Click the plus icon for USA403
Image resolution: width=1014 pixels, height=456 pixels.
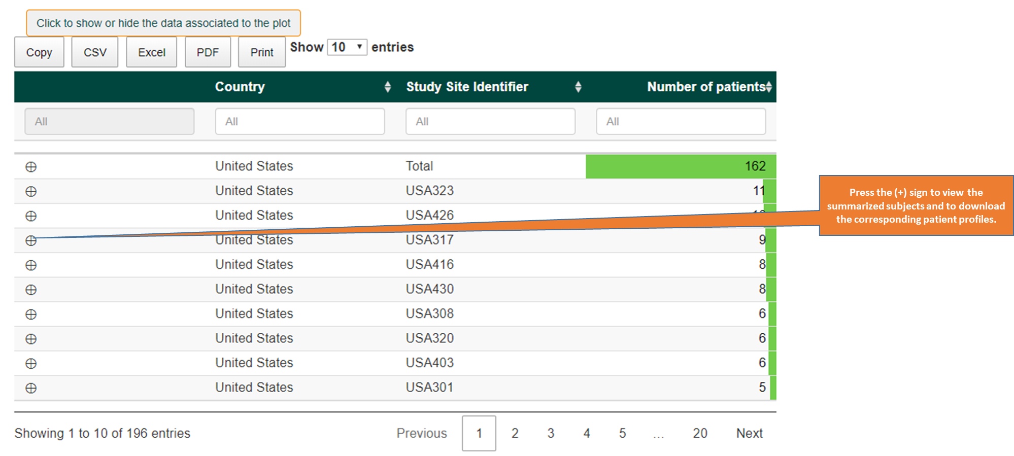31,364
